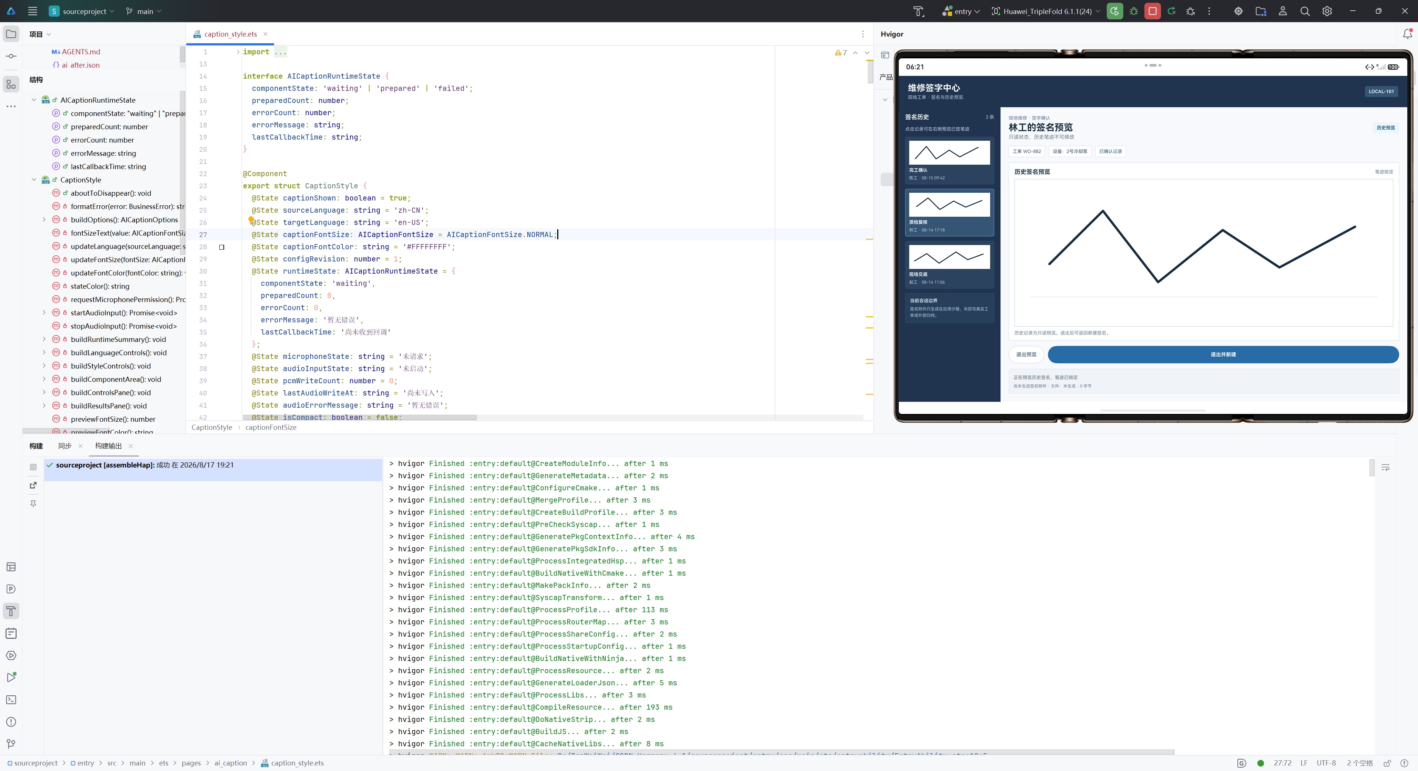Collapse the AICaptionRuntimeState structure node
The width and height of the screenshot is (1418, 771).
34,100
